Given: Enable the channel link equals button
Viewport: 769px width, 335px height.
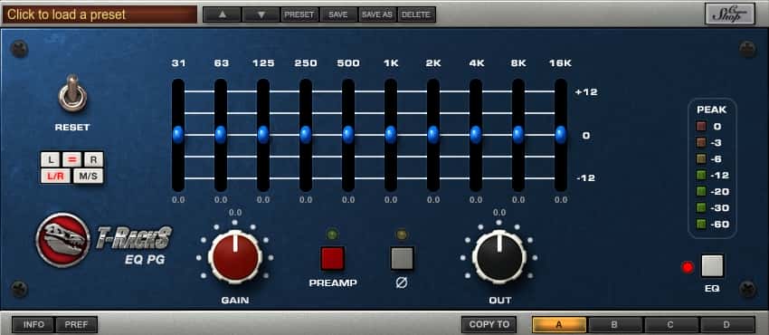Looking at the screenshot, I should pos(72,159).
